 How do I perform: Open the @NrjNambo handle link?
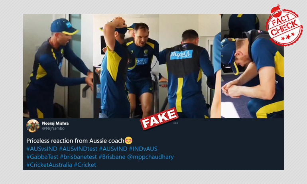53,129
